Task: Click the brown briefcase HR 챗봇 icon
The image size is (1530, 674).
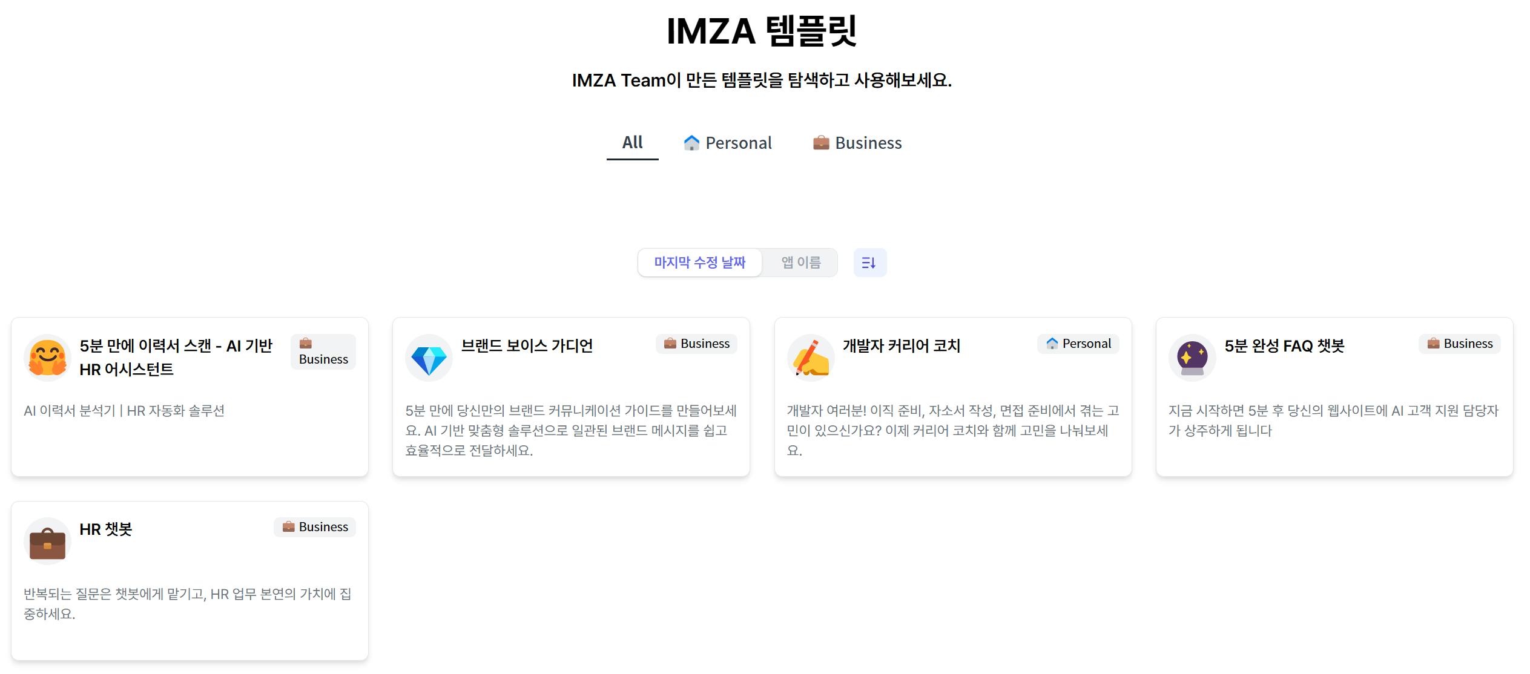Action: point(47,541)
